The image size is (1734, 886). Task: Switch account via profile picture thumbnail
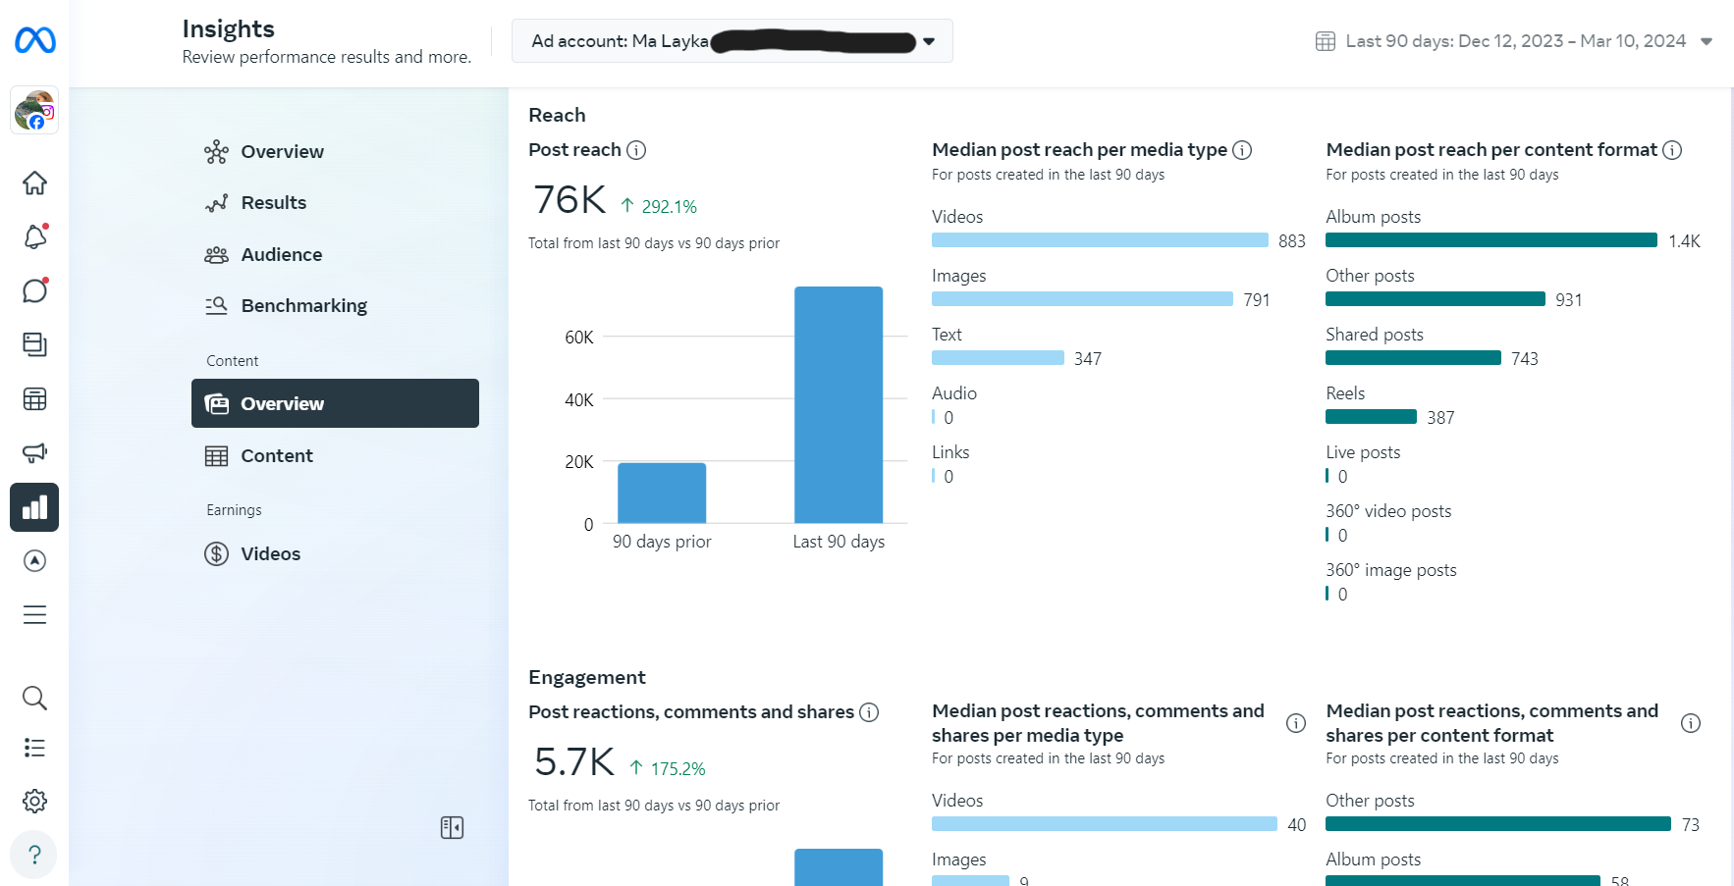coord(34,110)
